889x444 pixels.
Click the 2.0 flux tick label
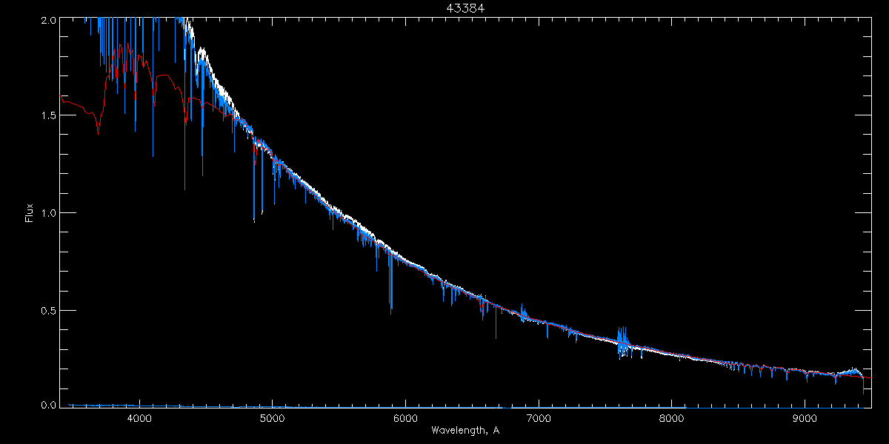click(48, 21)
